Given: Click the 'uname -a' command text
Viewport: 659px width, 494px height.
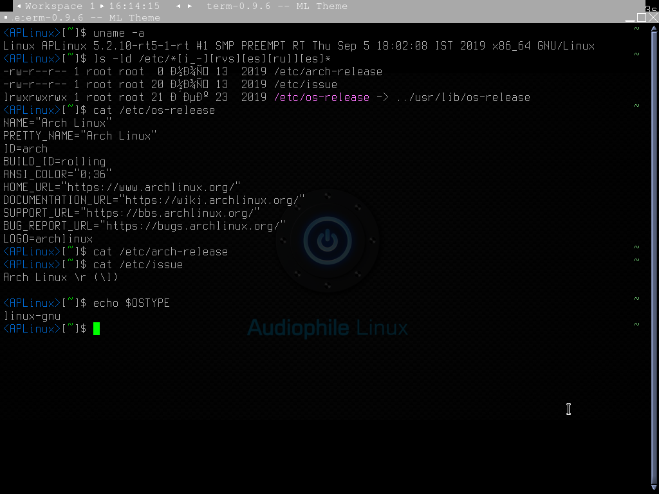Looking at the screenshot, I should pyautogui.click(x=118, y=33).
